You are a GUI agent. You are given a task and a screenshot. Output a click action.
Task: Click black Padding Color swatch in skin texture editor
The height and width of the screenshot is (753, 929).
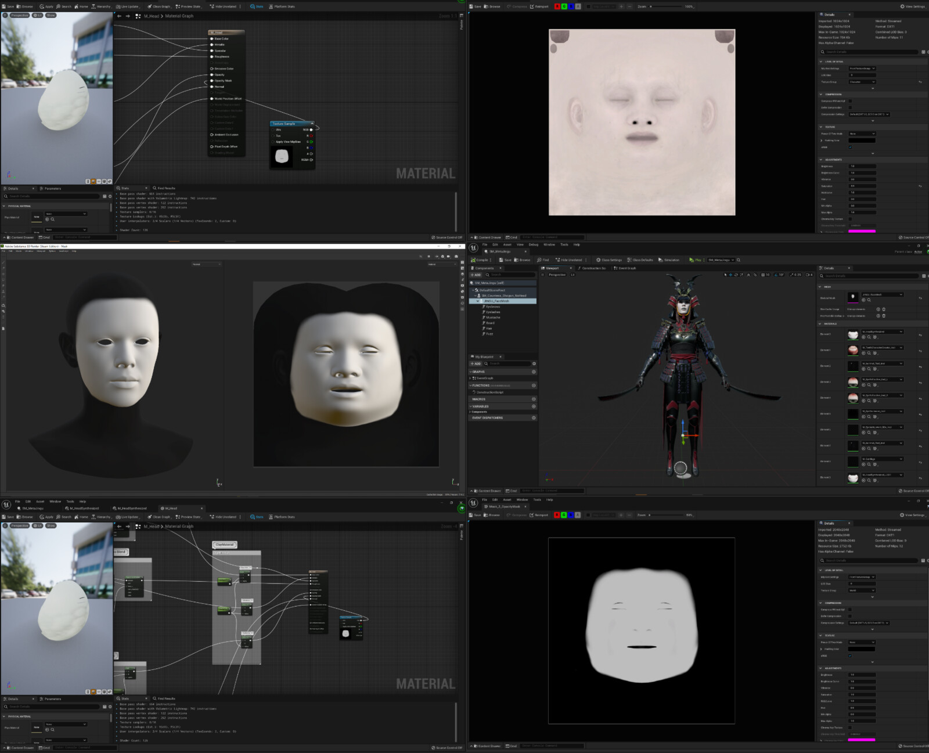click(862, 140)
